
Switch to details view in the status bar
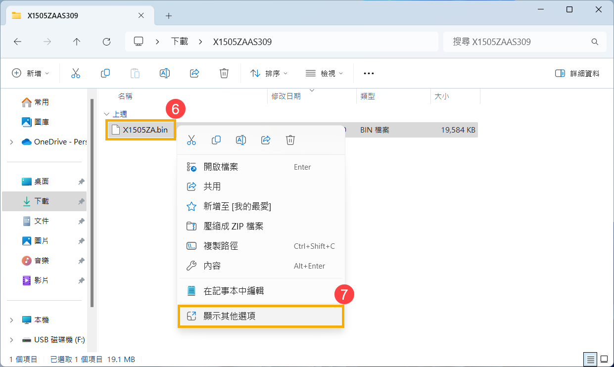590,359
